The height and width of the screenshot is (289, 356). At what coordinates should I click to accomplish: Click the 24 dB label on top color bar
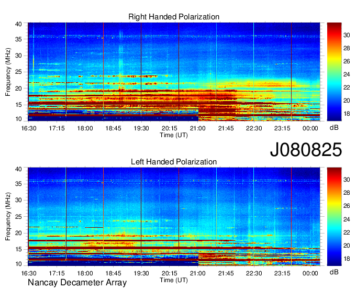[347, 74]
